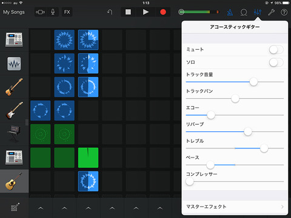Tap drum machine loop cell in second column, top row
The height and width of the screenshot is (218, 291).
pos(64,40)
